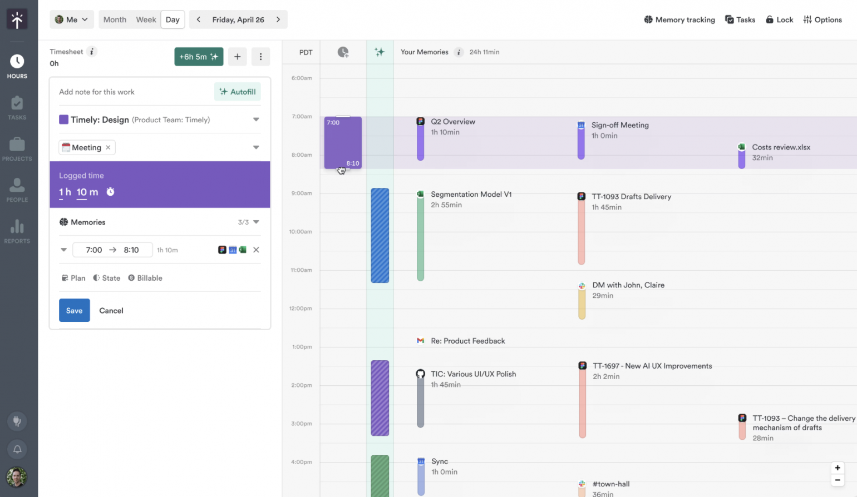Open the People section in the sidebar
857x497 pixels.
(17, 189)
